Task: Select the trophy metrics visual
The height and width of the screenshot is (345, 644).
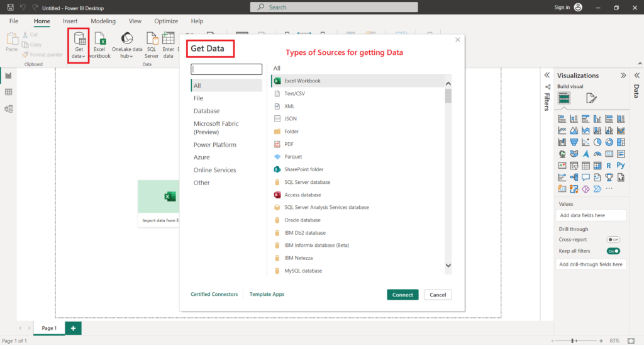Action: click(x=609, y=178)
